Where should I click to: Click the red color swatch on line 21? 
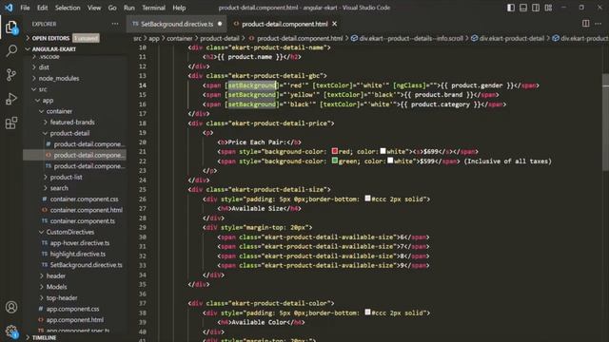(x=334, y=151)
